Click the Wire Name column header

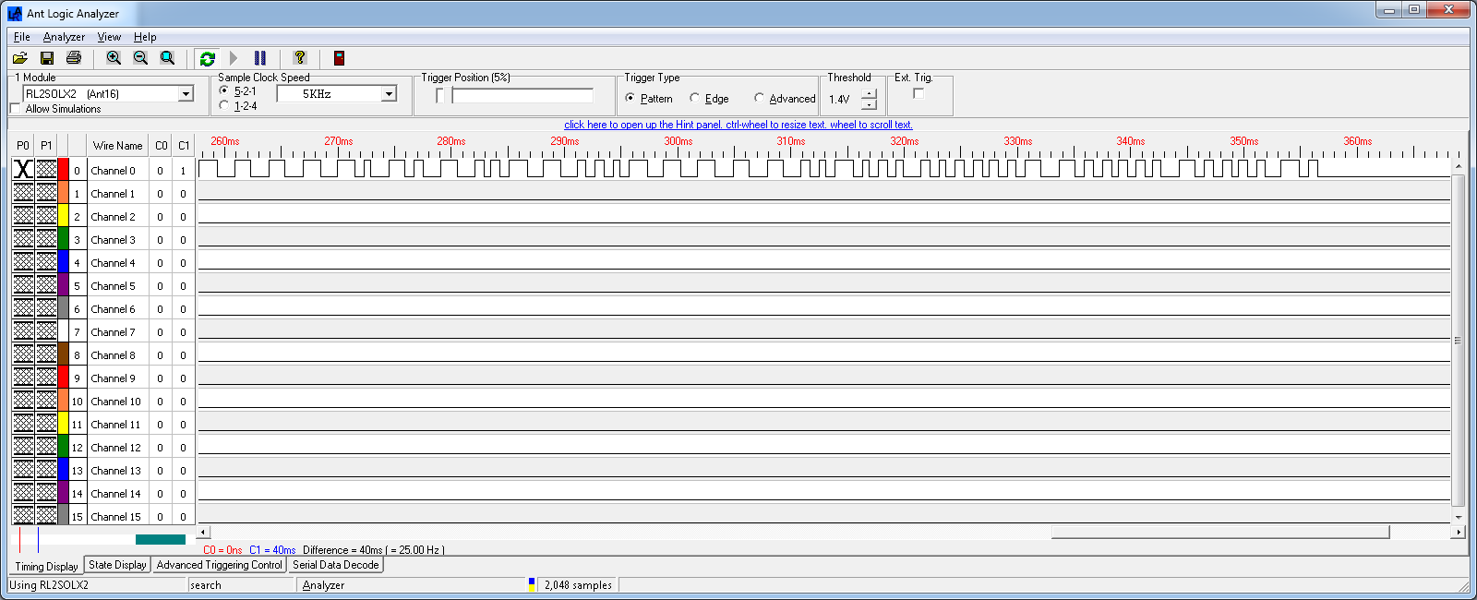coord(117,145)
